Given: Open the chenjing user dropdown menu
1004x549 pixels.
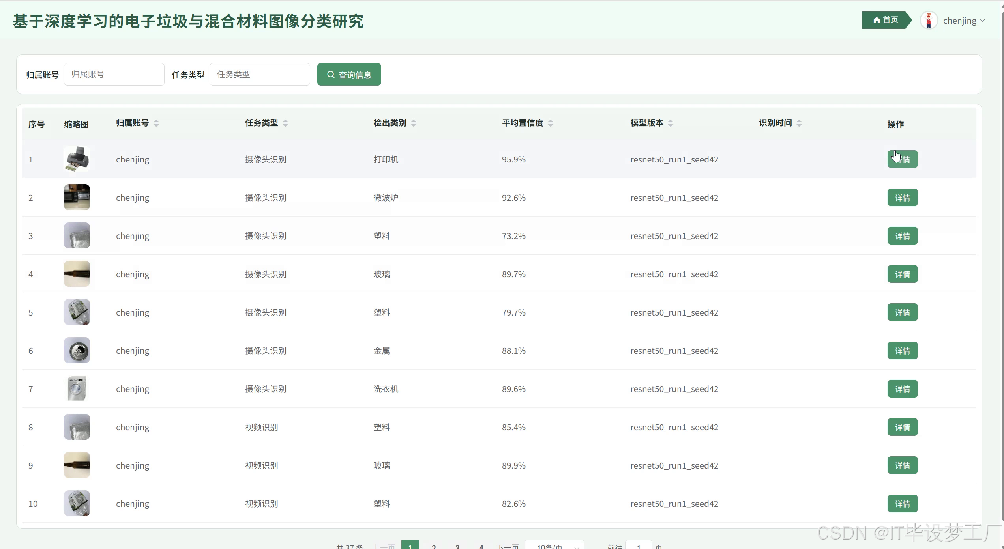Looking at the screenshot, I should click(x=963, y=21).
